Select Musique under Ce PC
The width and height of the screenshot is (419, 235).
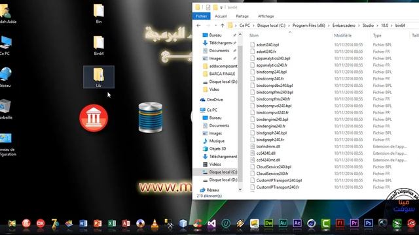(x=213, y=141)
